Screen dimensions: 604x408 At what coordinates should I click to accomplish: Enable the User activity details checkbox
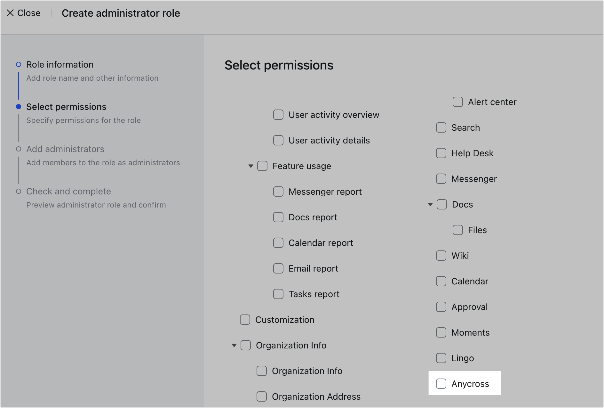click(x=278, y=140)
